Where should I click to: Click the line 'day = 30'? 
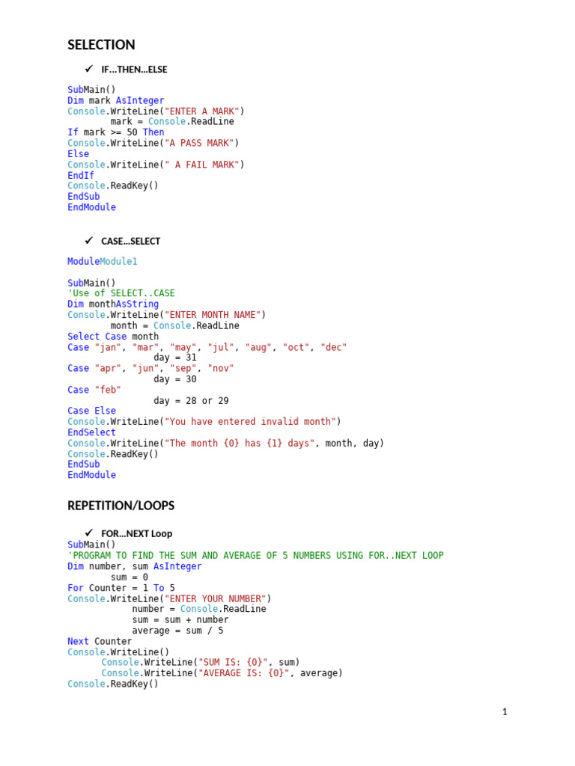[x=175, y=379]
